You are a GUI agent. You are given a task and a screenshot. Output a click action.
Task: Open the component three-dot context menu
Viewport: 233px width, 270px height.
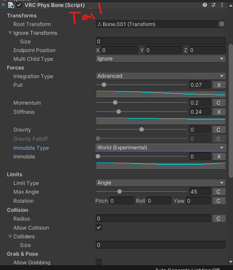point(222,5)
